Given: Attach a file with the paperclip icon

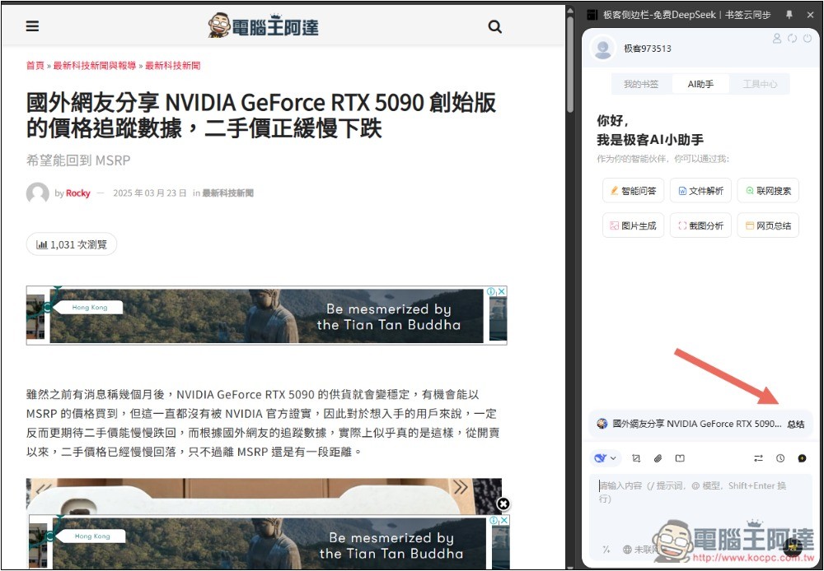Looking at the screenshot, I should (658, 458).
